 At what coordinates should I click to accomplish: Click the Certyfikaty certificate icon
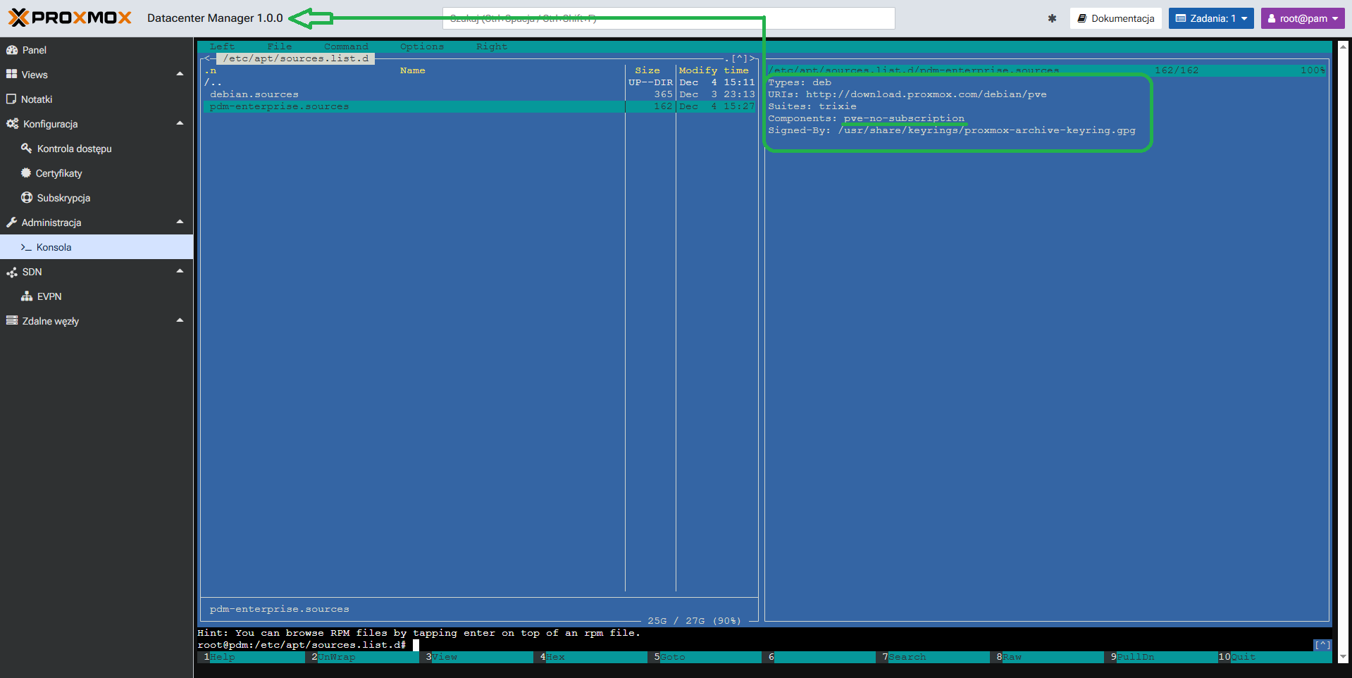(26, 173)
